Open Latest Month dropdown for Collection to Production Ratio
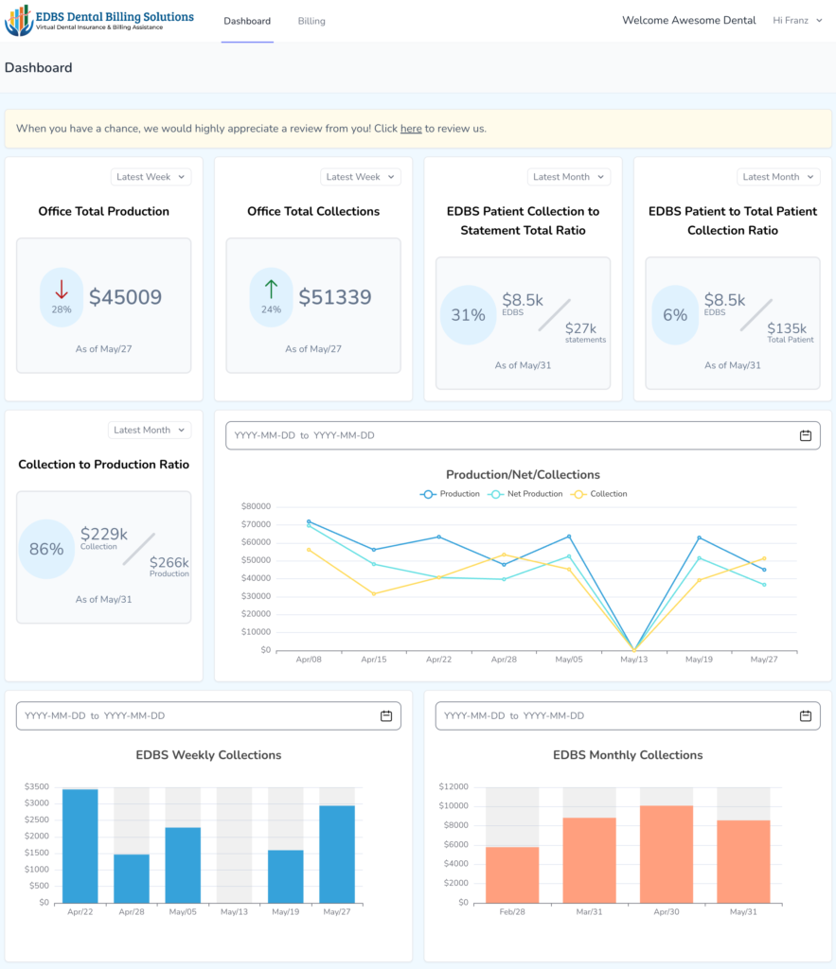The height and width of the screenshot is (969, 836). coord(150,431)
